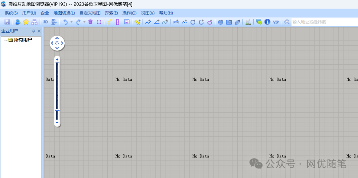Select the add curve tool
Viewport: 358px width, 178px height.
click(x=165, y=22)
